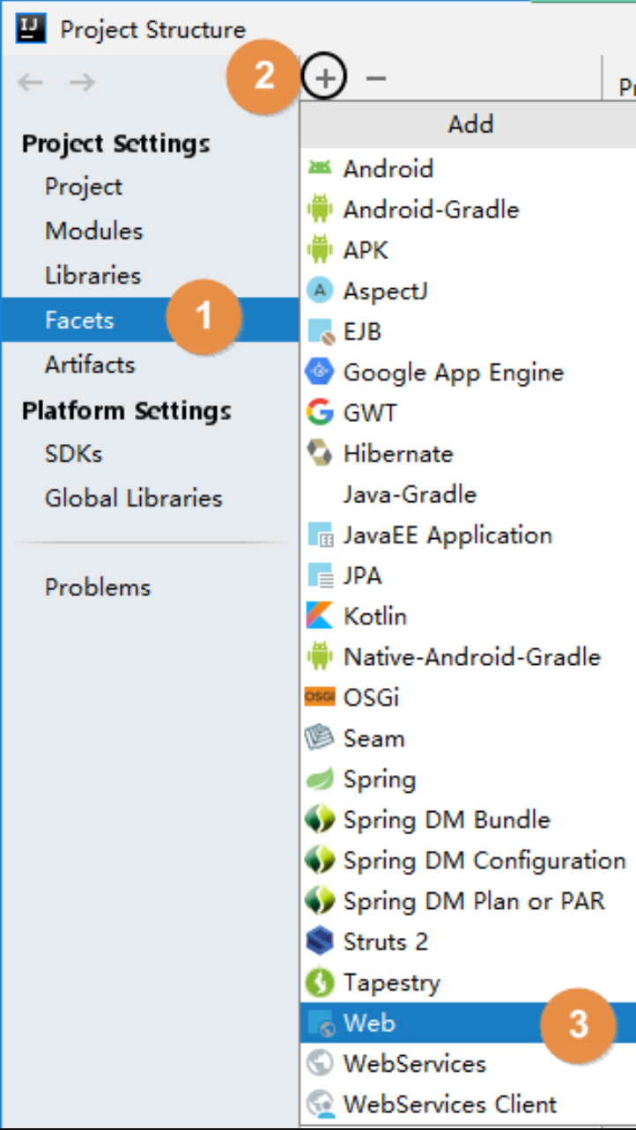Click the Hibernate icon
The width and height of the screenshot is (636, 1130).
(x=320, y=454)
